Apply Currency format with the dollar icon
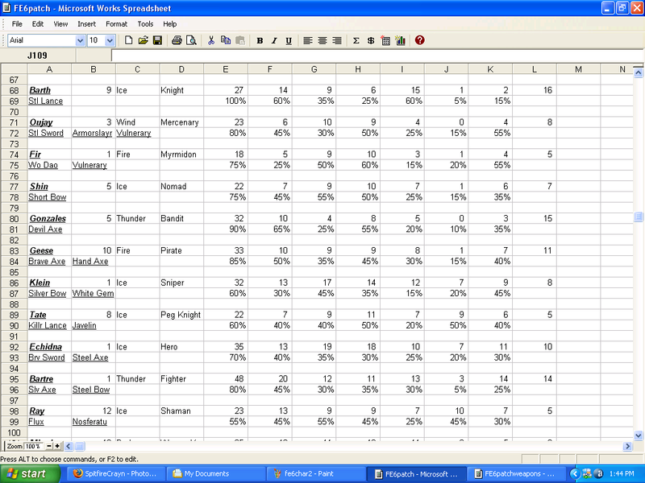Image resolution: width=645 pixels, height=483 pixels. coord(370,40)
